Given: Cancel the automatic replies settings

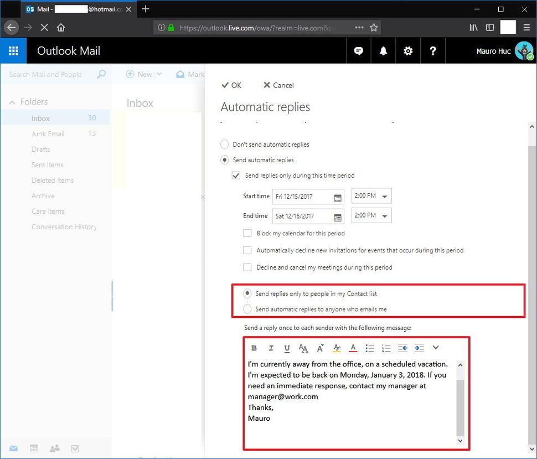Looking at the screenshot, I should coord(278,85).
